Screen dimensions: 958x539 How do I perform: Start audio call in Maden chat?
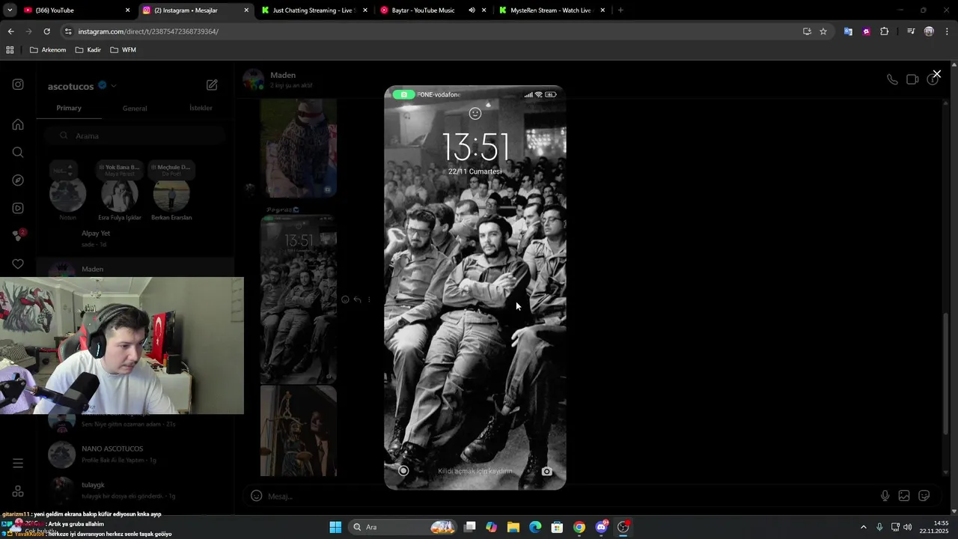[x=892, y=79]
